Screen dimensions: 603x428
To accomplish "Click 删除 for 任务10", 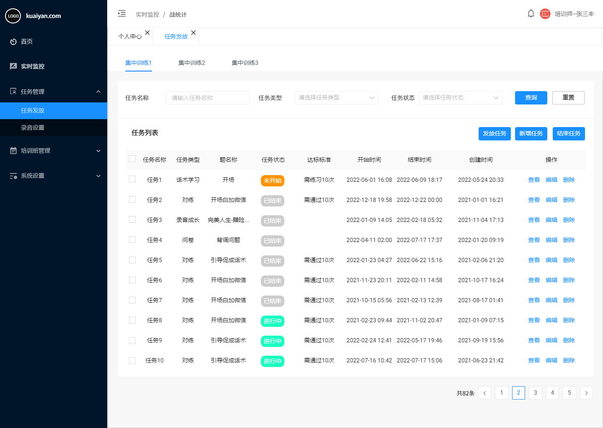I will pyautogui.click(x=569, y=360).
